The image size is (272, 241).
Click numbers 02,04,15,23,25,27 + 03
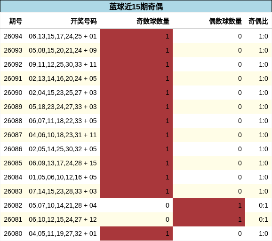tap(63, 93)
